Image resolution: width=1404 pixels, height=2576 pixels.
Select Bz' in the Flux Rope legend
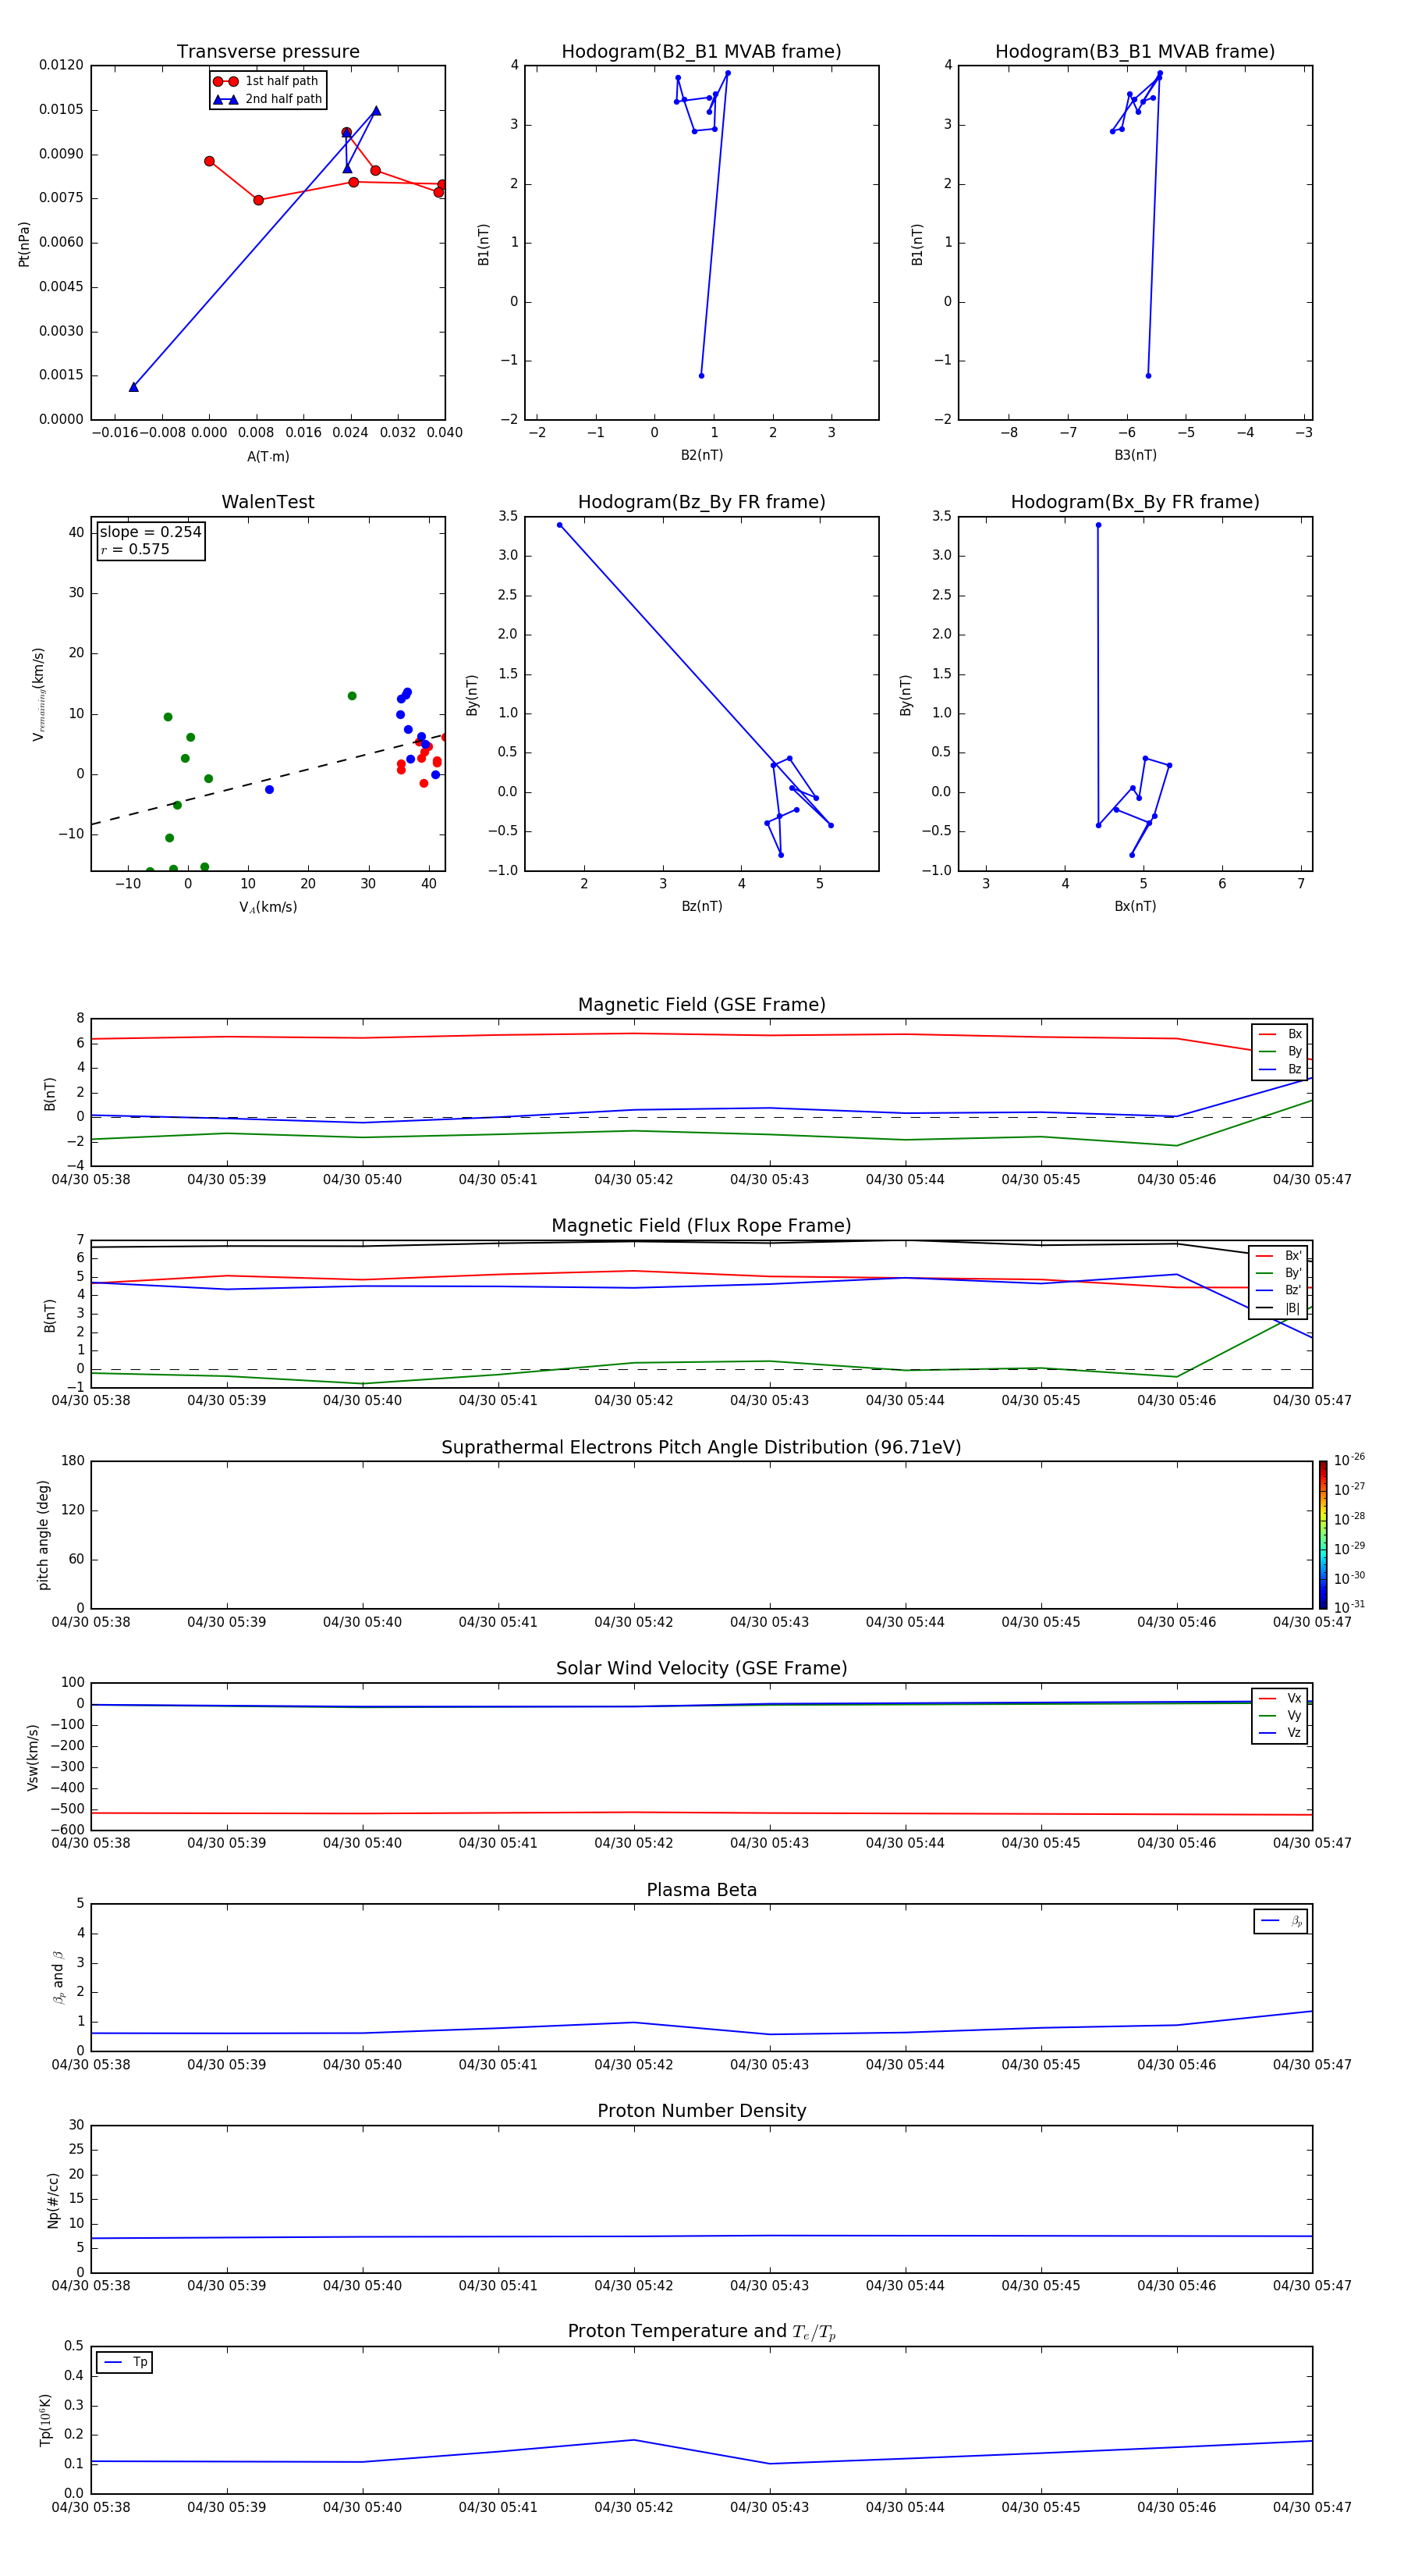click(x=1279, y=1291)
